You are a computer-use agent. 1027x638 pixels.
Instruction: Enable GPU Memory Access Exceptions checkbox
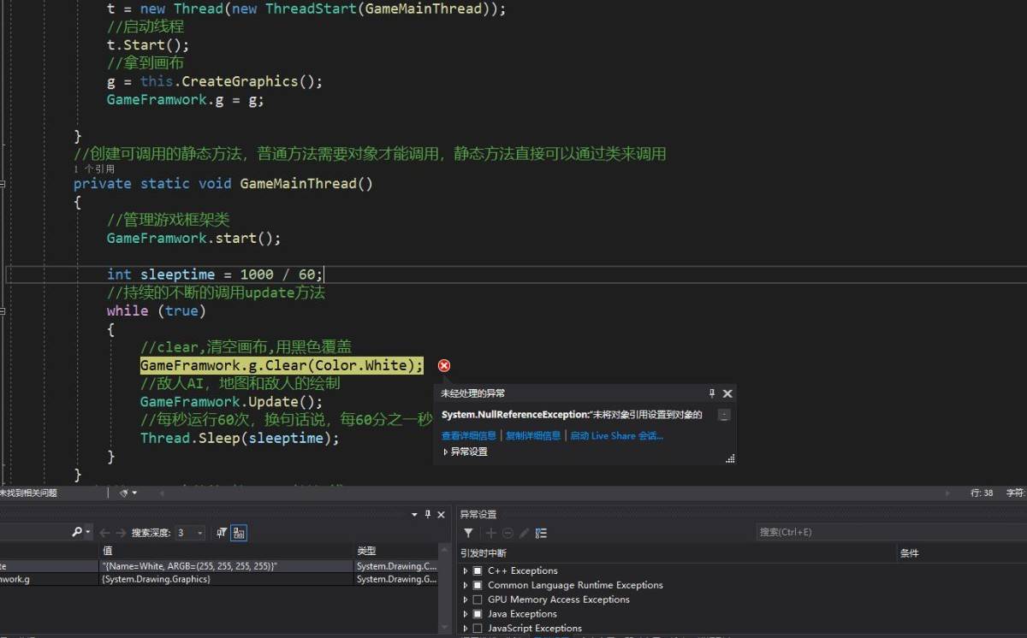coord(478,600)
